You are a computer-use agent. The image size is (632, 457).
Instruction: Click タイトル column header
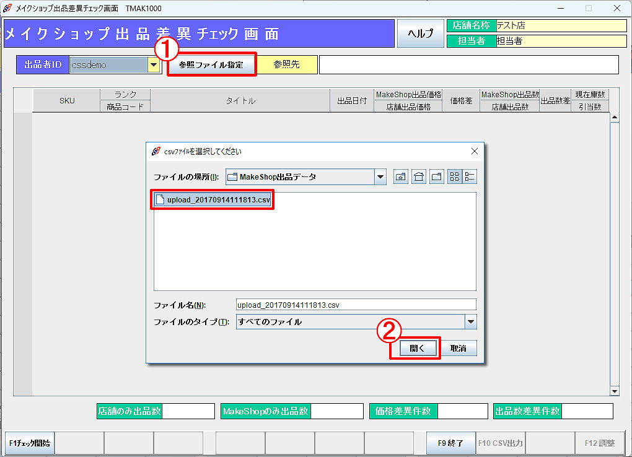pyautogui.click(x=240, y=100)
